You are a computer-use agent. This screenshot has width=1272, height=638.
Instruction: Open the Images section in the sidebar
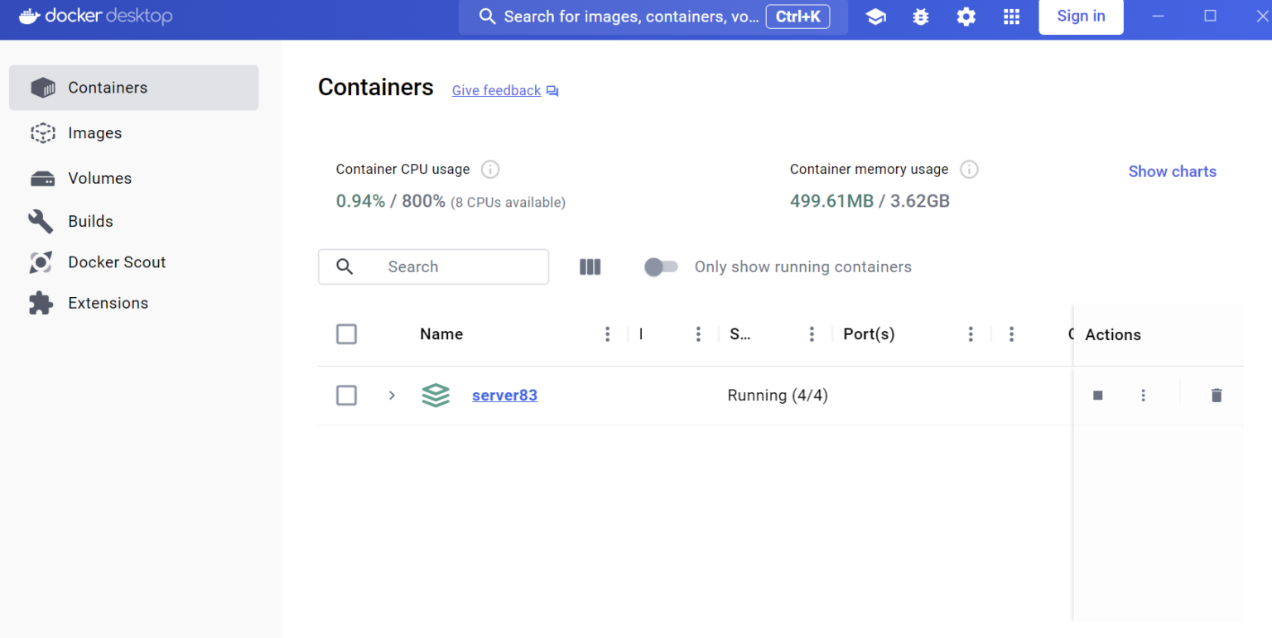click(x=94, y=132)
